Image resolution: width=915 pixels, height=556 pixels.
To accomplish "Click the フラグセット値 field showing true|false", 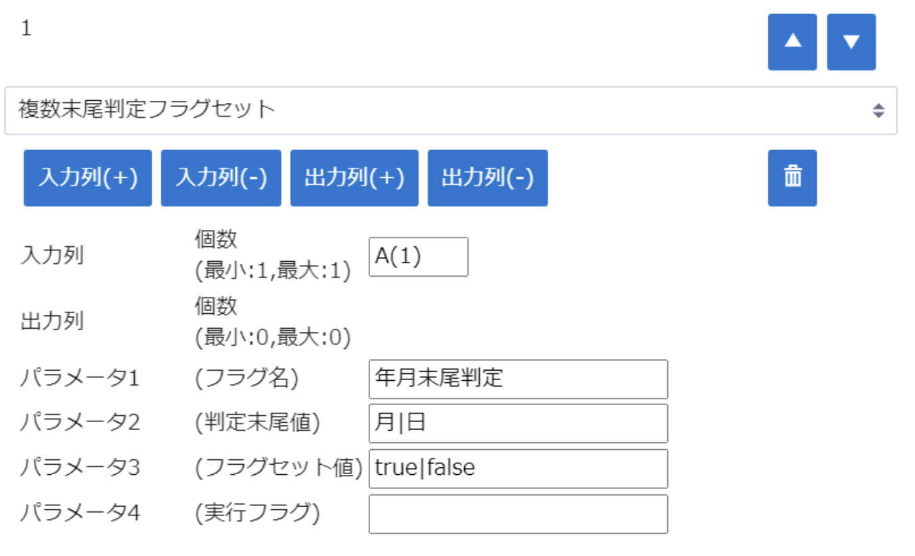I will pyautogui.click(x=518, y=468).
